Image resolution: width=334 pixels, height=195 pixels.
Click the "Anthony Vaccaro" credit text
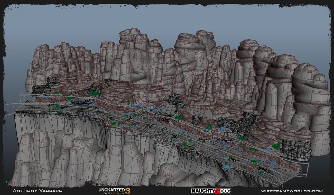pyautogui.click(x=38, y=191)
